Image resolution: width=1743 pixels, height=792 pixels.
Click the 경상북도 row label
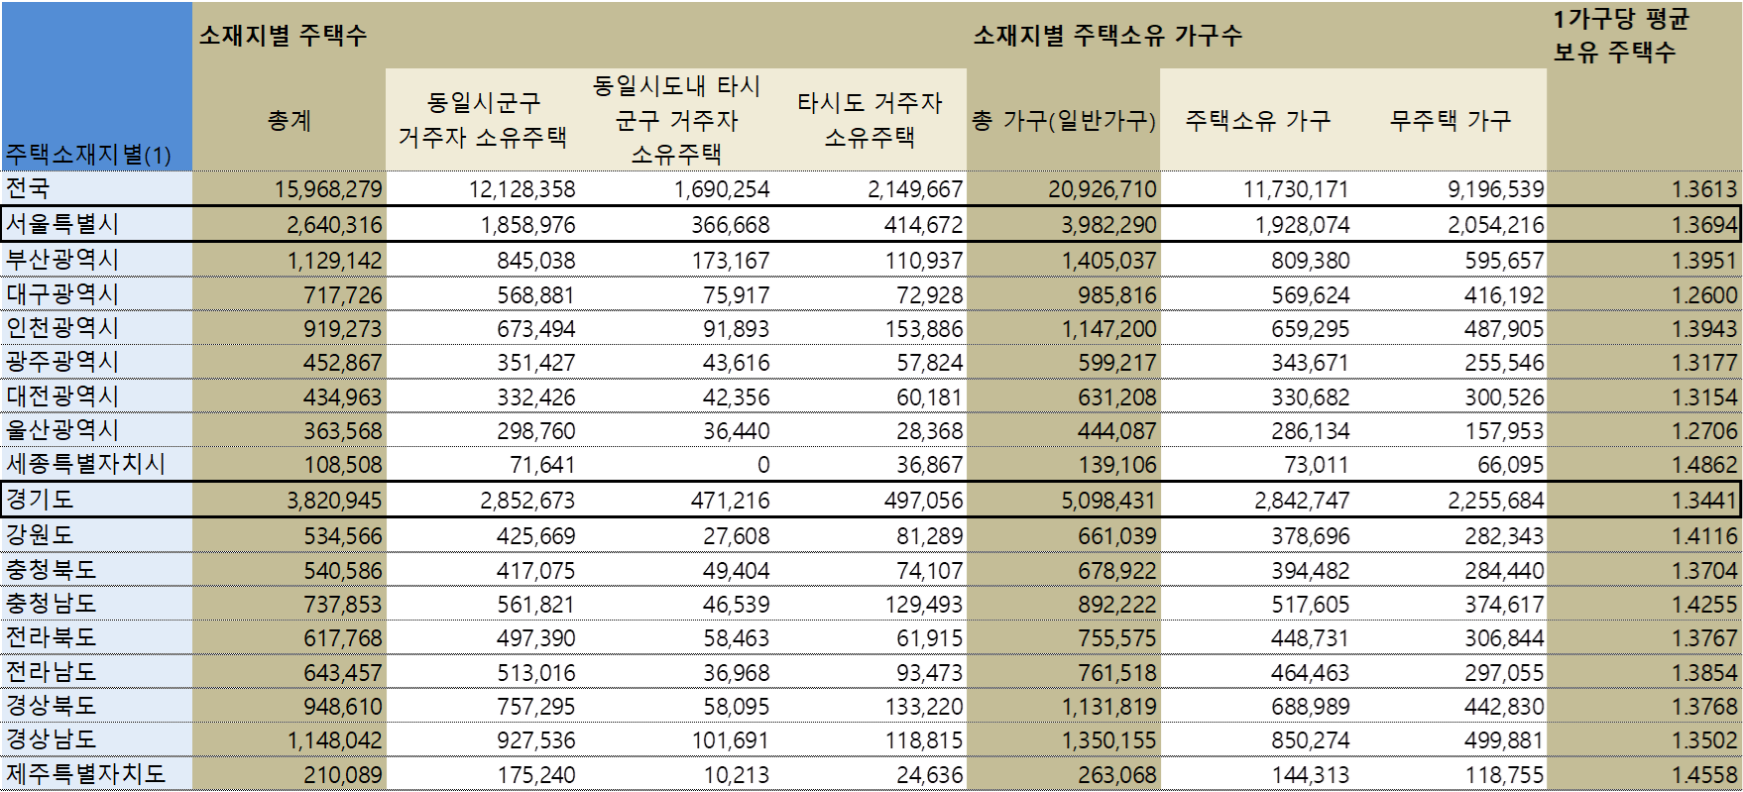click(96, 706)
